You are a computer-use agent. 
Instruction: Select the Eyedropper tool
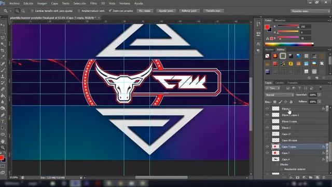[x=3, y=57]
